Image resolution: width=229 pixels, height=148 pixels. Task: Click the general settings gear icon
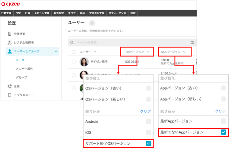10,86
